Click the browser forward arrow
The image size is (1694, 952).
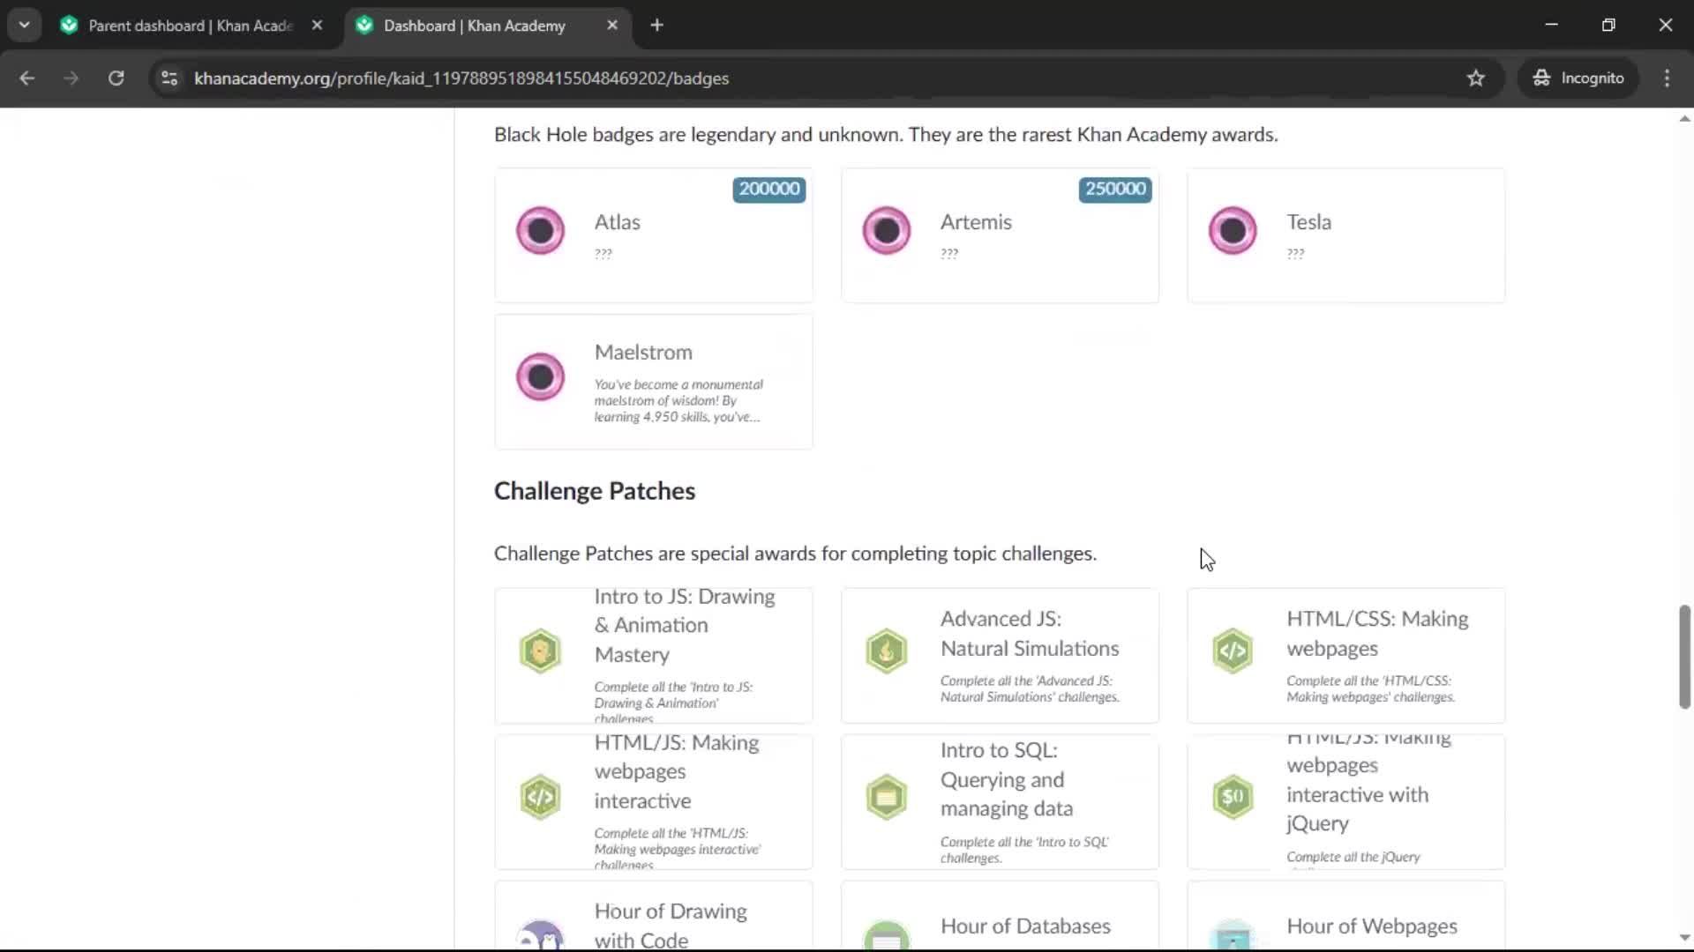click(x=71, y=78)
